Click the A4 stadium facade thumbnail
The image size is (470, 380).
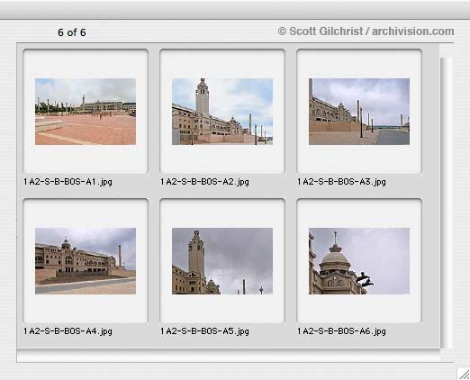(x=86, y=261)
